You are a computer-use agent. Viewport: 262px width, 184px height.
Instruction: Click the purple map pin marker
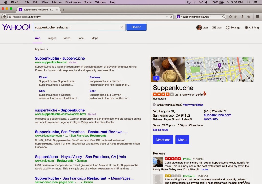(x=219, y=66)
